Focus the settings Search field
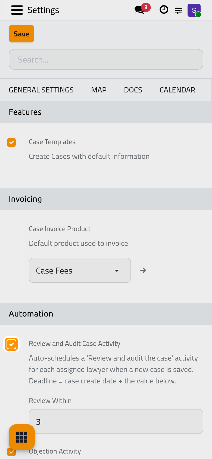This screenshot has width=212, height=459. tap(106, 59)
